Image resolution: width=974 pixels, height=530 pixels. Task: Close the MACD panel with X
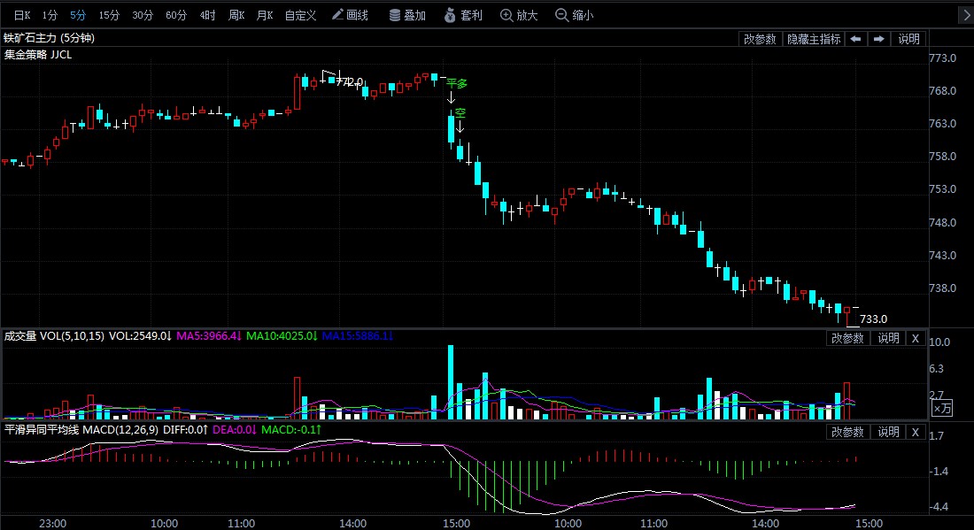click(x=915, y=432)
